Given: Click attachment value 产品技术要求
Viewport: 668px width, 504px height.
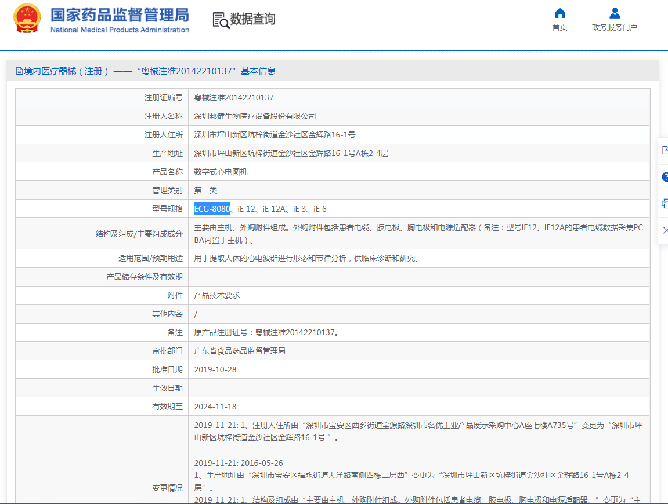Looking at the screenshot, I should click(x=217, y=295).
